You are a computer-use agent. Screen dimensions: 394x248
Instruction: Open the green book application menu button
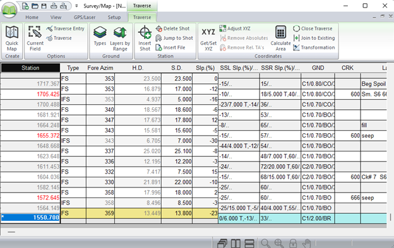tap(9, 10)
